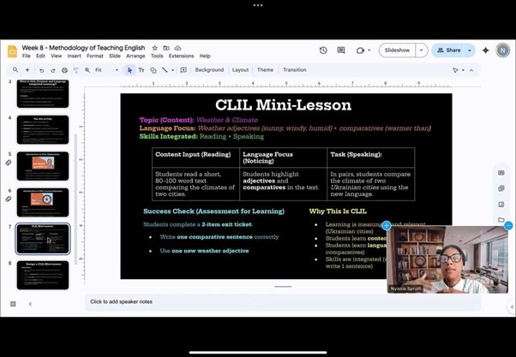This screenshot has width=516, height=357.
Task: Open the Extensions menu
Action: coord(181,57)
